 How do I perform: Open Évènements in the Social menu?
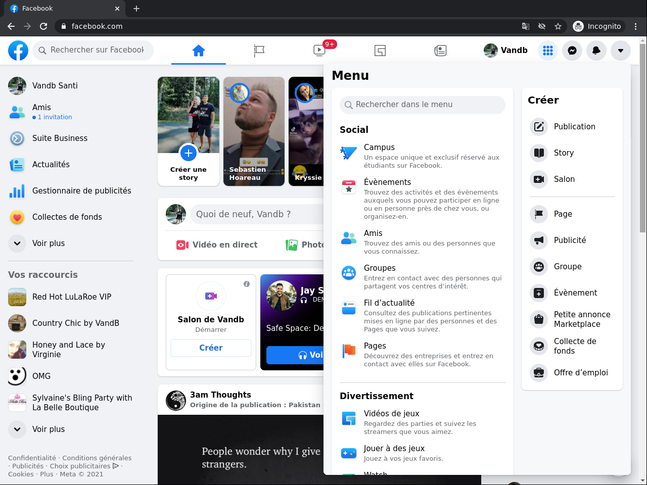[x=423, y=199]
